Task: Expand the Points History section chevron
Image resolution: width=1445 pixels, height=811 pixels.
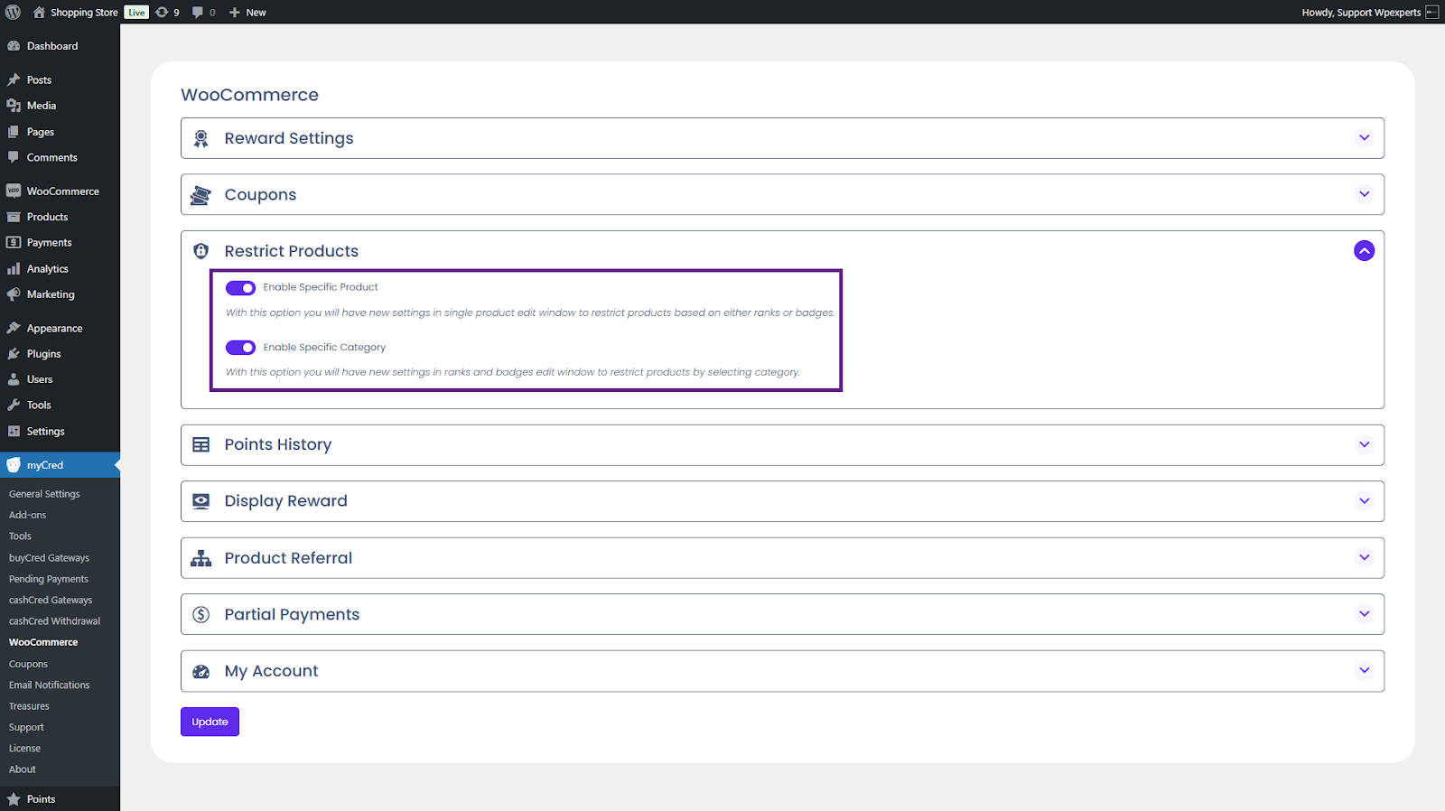Action: click(x=1364, y=444)
